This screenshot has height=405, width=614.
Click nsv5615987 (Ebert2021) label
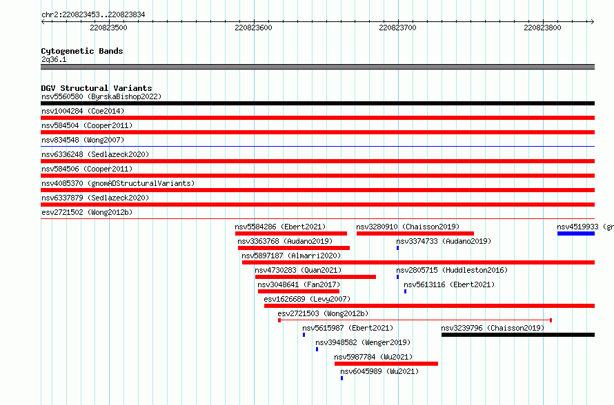pyautogui.click(x=348, y=328)
